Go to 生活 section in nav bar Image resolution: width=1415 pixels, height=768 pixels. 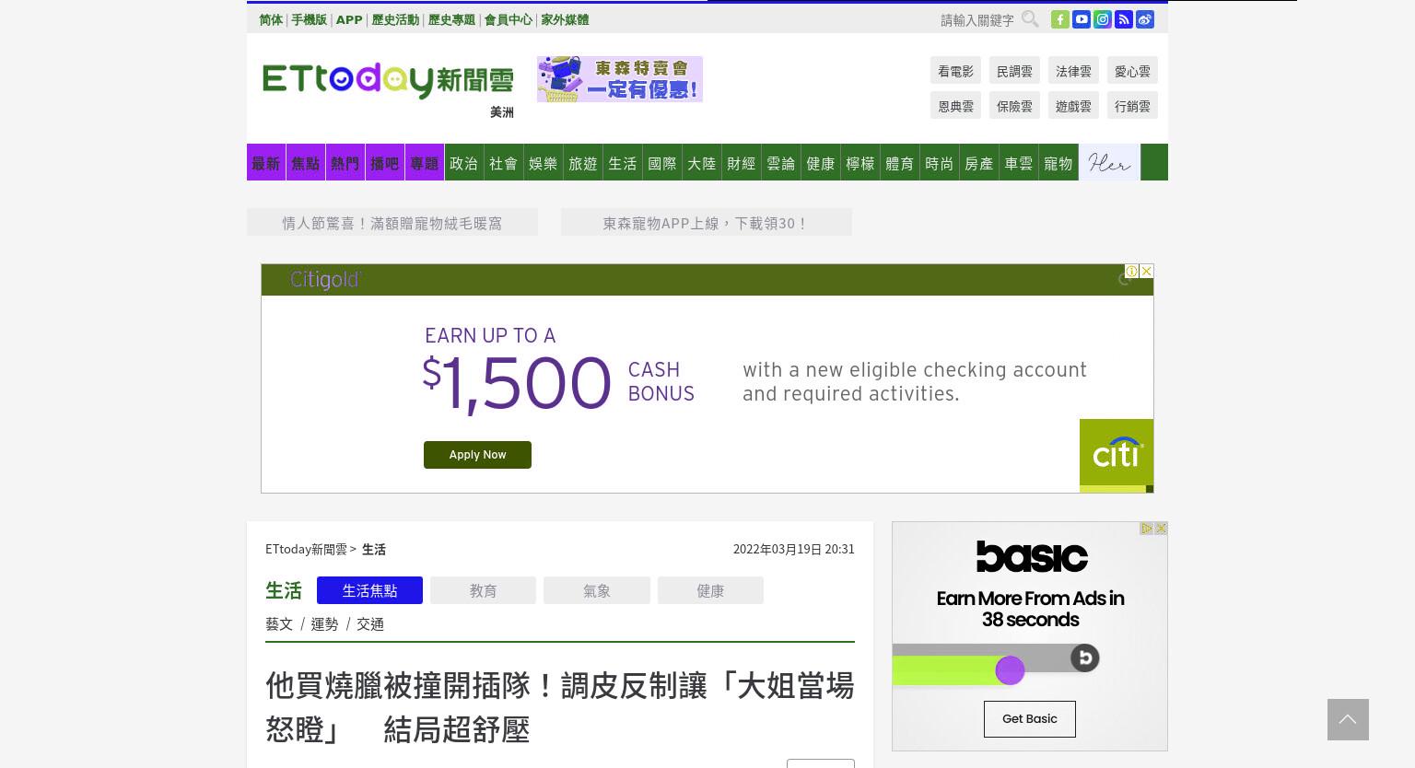coord(623,163)
